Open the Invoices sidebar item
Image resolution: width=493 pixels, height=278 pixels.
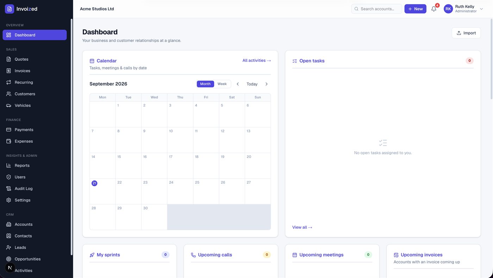coord(35,71)
